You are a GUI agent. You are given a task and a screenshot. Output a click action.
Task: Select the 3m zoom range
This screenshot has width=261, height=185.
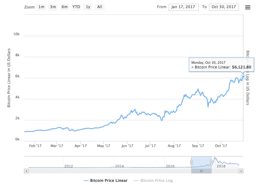point(53,7)
